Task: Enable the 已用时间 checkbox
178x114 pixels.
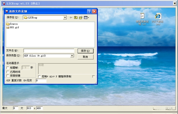Action: 8,72
